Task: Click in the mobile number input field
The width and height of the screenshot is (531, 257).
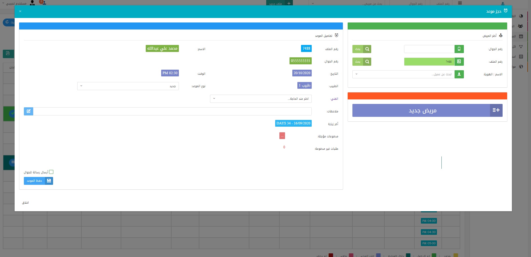Action: [429, 49]
